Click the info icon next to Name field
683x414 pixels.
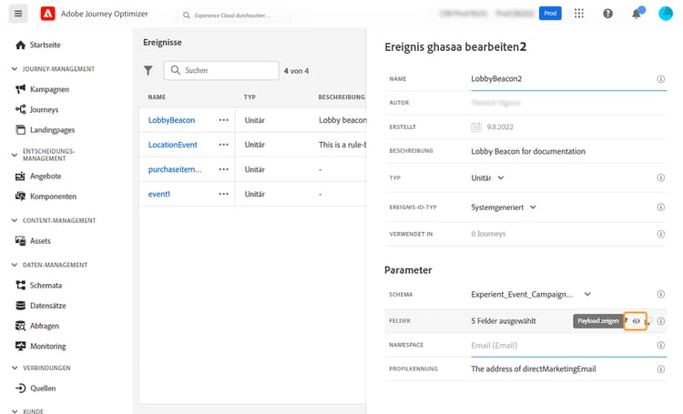(x=661, y=79)
